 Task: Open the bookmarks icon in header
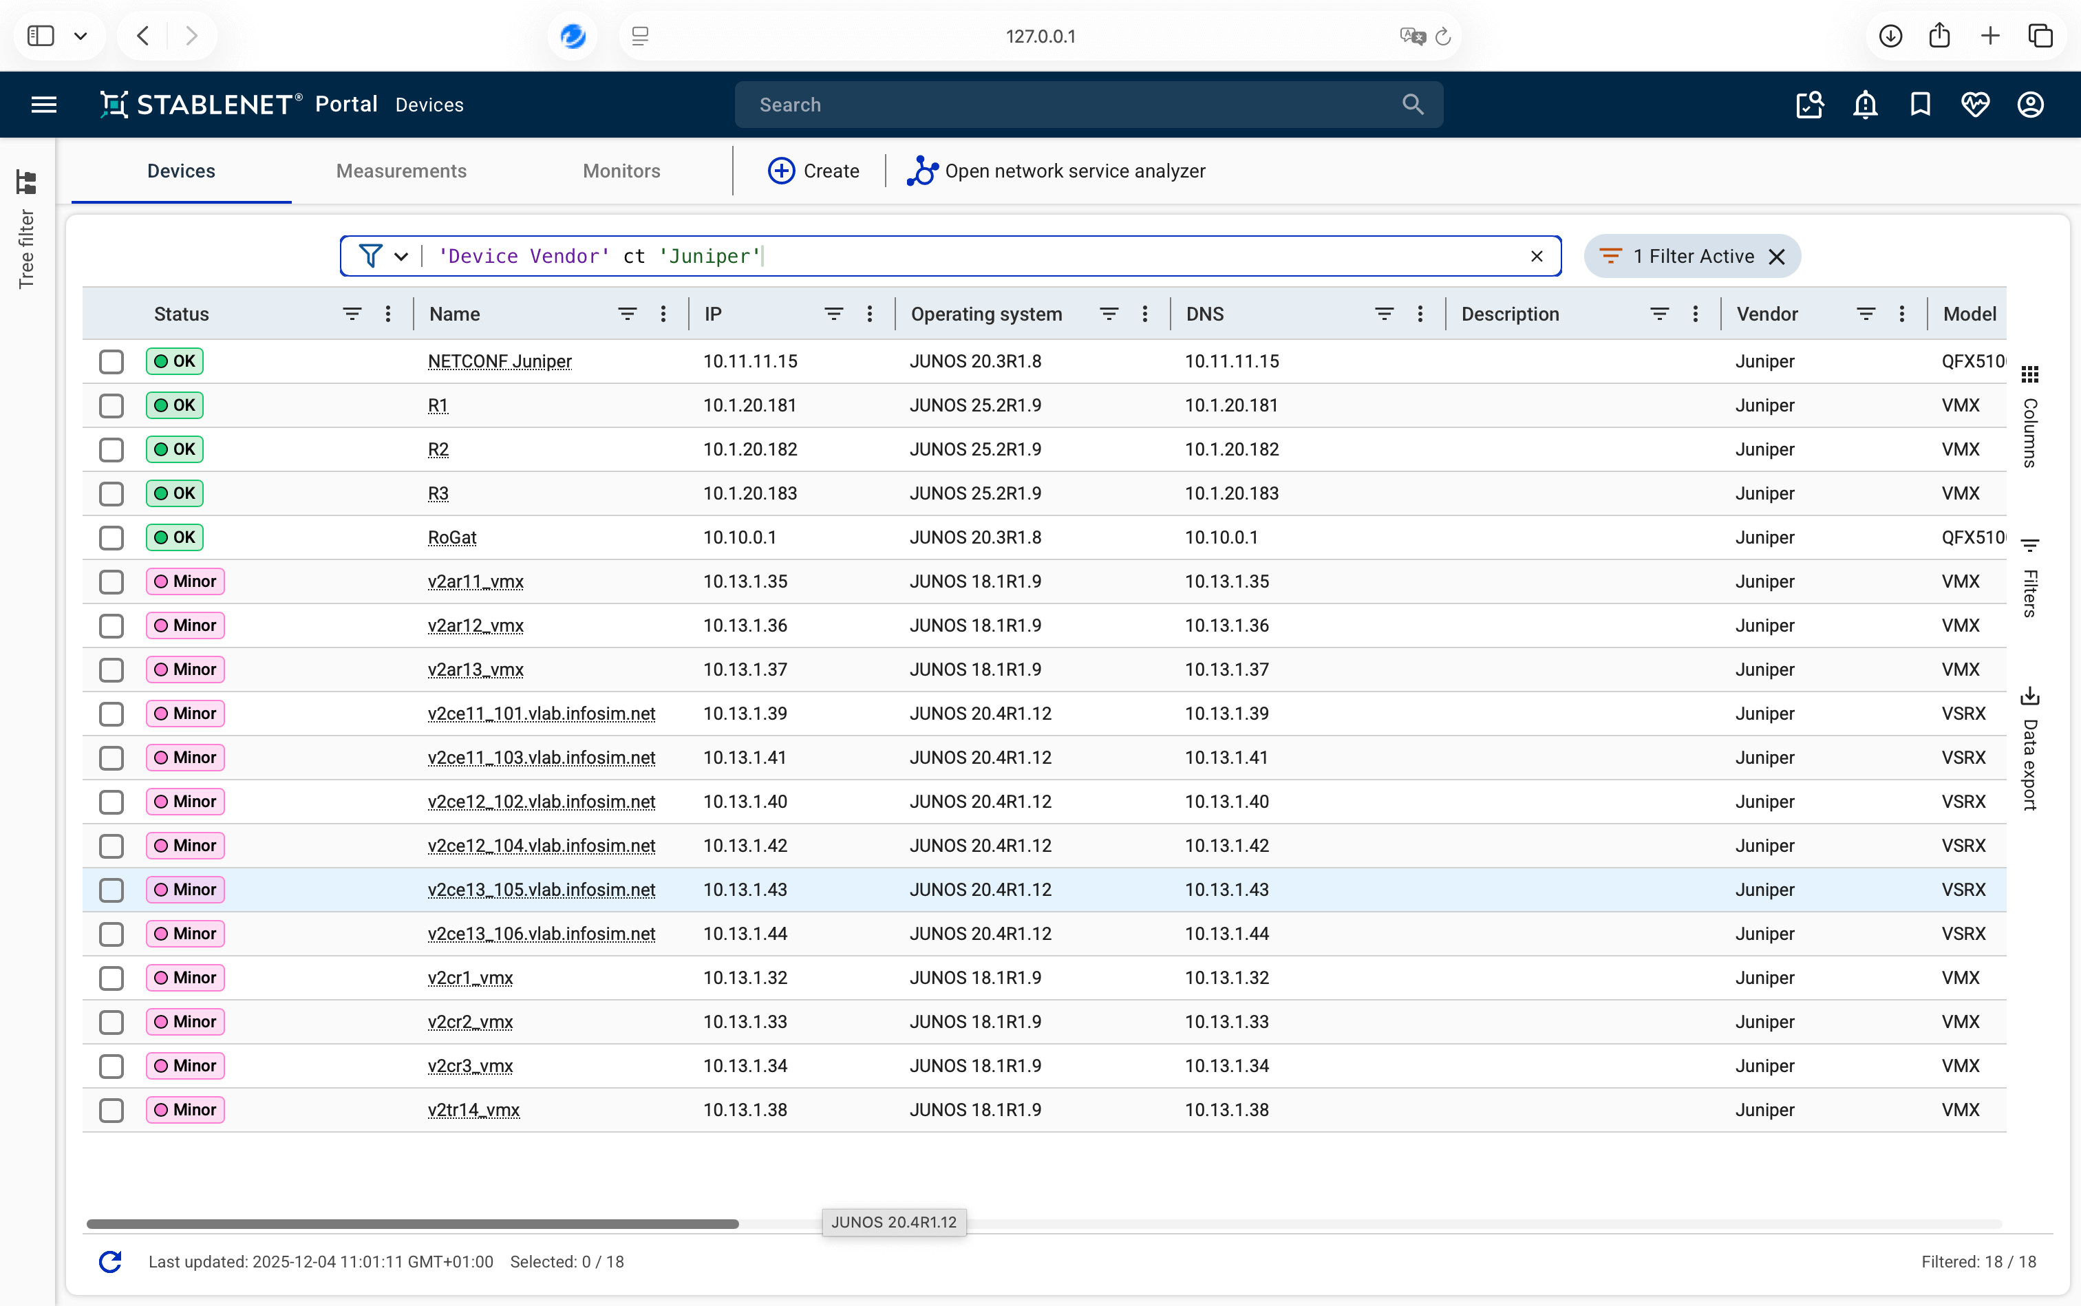pyautogui.click(x=1919, y=105)
